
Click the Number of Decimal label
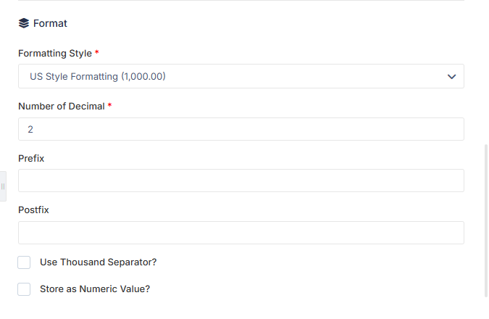[62, 107]
